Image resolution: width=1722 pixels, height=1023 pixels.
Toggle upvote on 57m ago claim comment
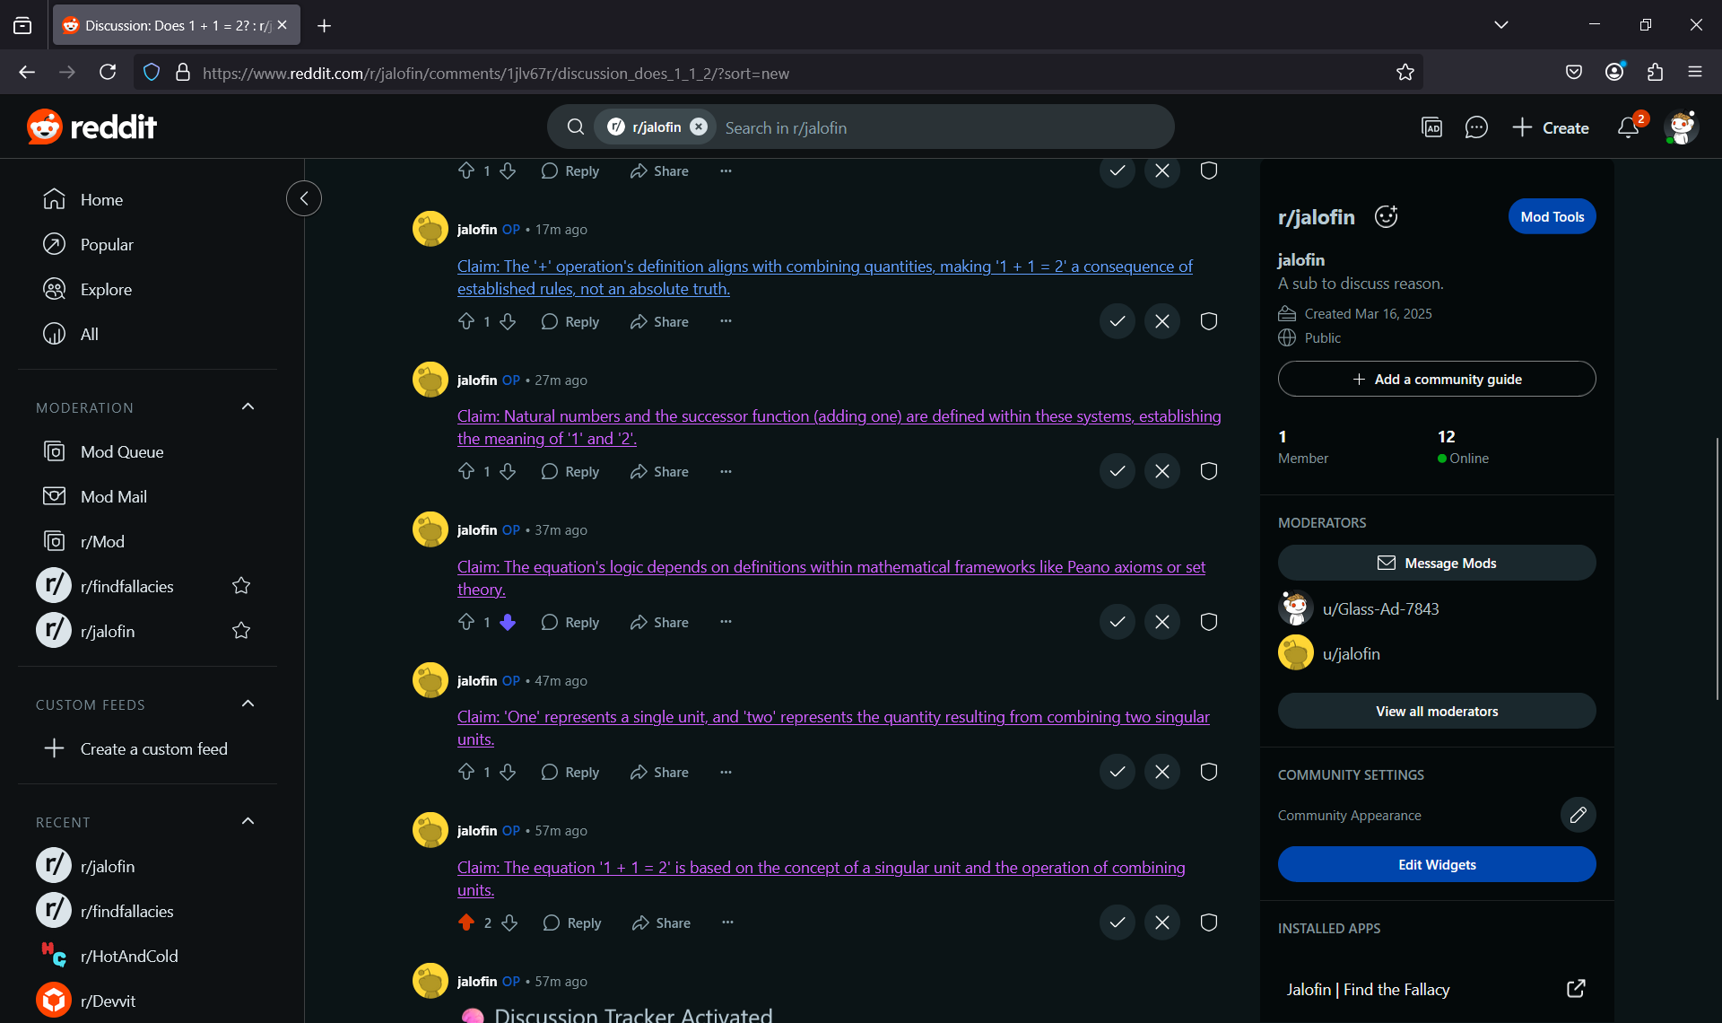tap(466, 922)
